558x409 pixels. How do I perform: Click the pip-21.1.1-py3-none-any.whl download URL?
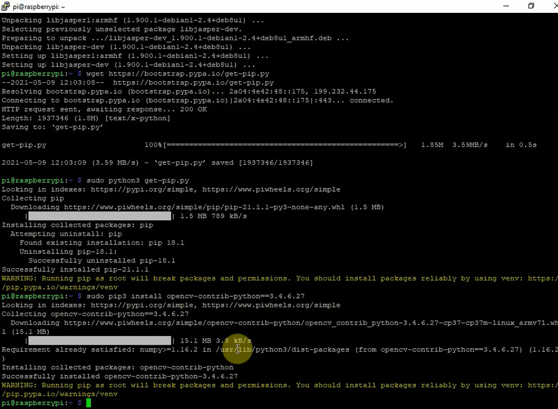tap(204, 207)
